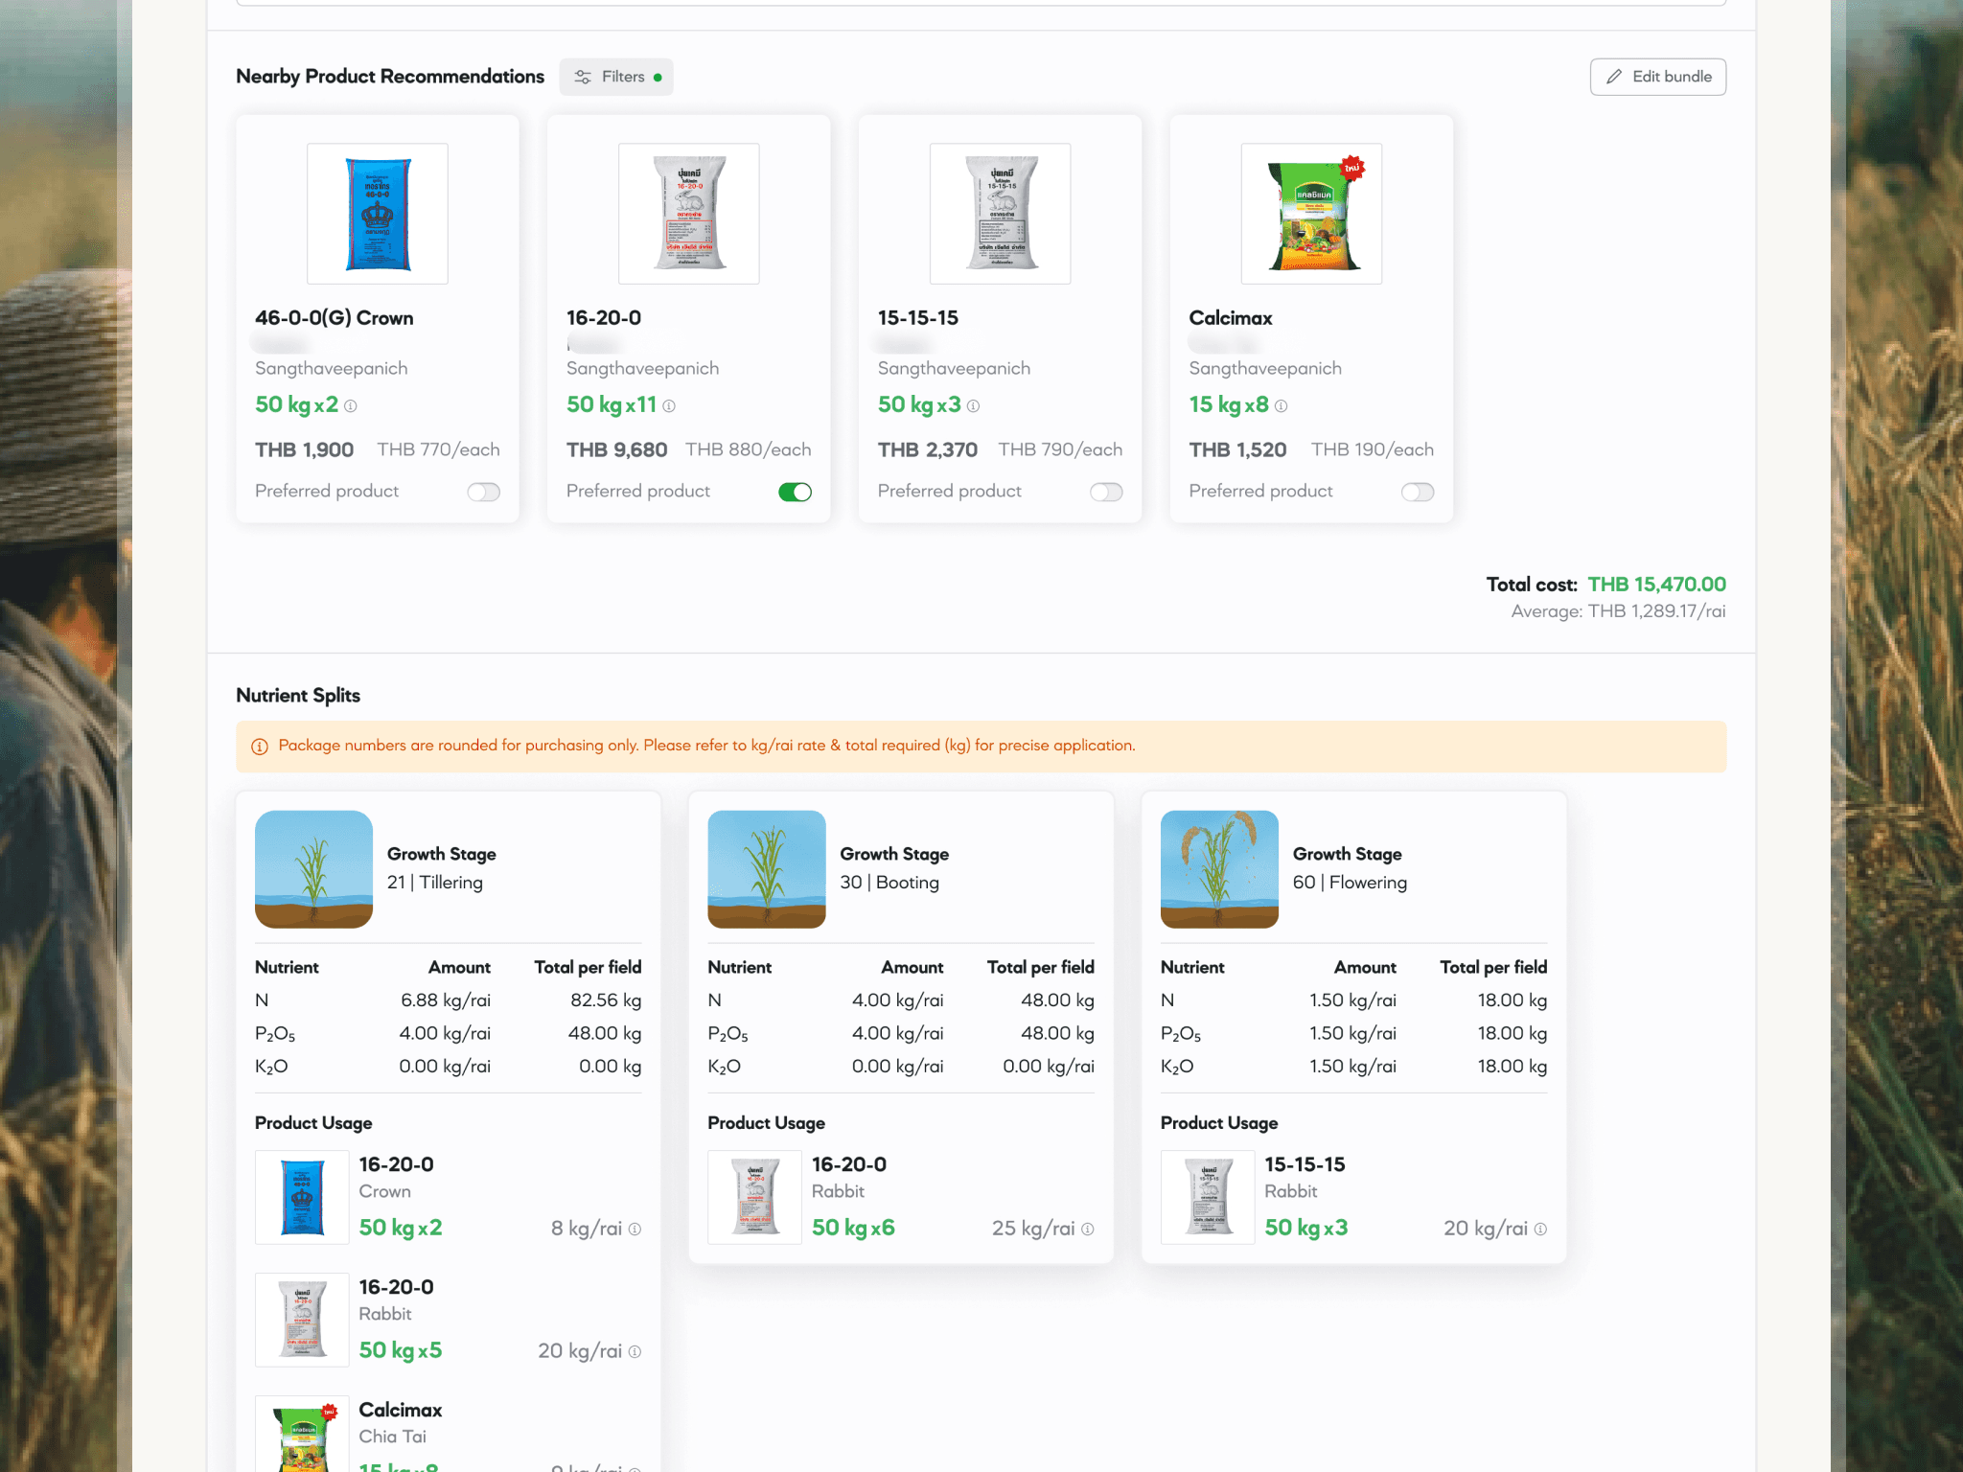Click info icon next to 46-0-0(G) Crown quantity
This screenshot has width=1963, height=1472.
351,406
